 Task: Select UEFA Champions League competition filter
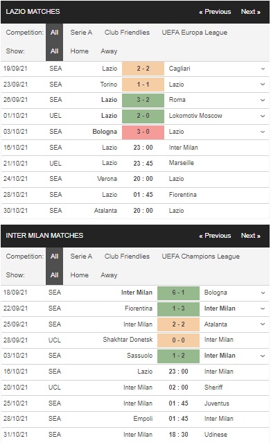[200, 257]
